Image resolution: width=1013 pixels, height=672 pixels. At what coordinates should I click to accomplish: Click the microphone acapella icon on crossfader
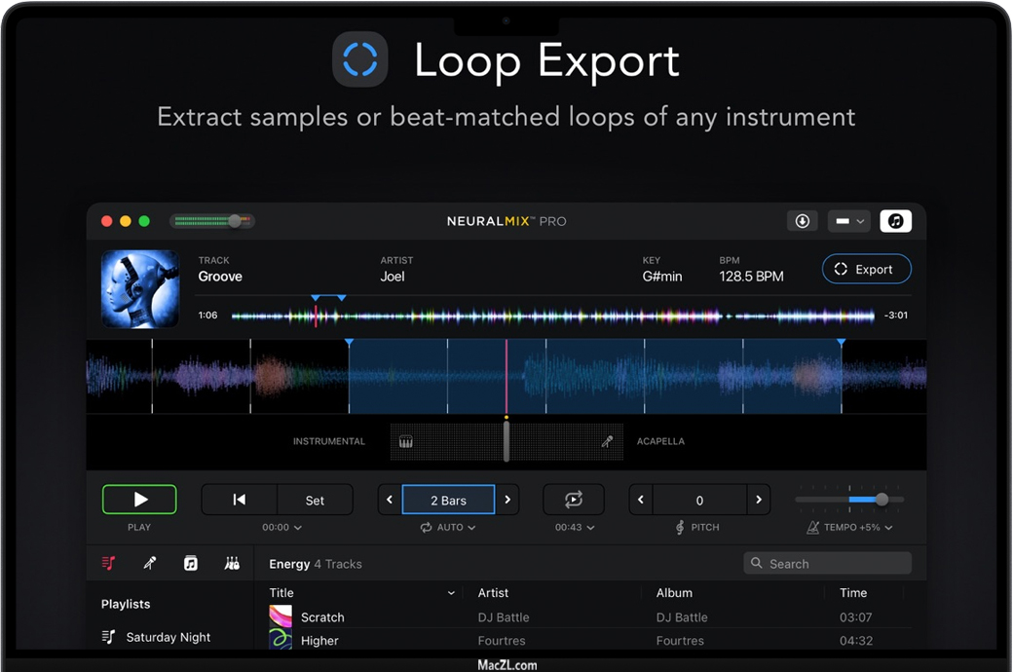[x=607, y=441]
